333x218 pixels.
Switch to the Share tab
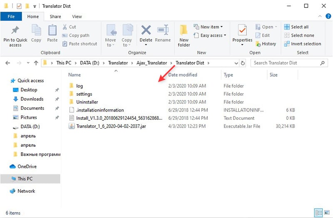55,16
